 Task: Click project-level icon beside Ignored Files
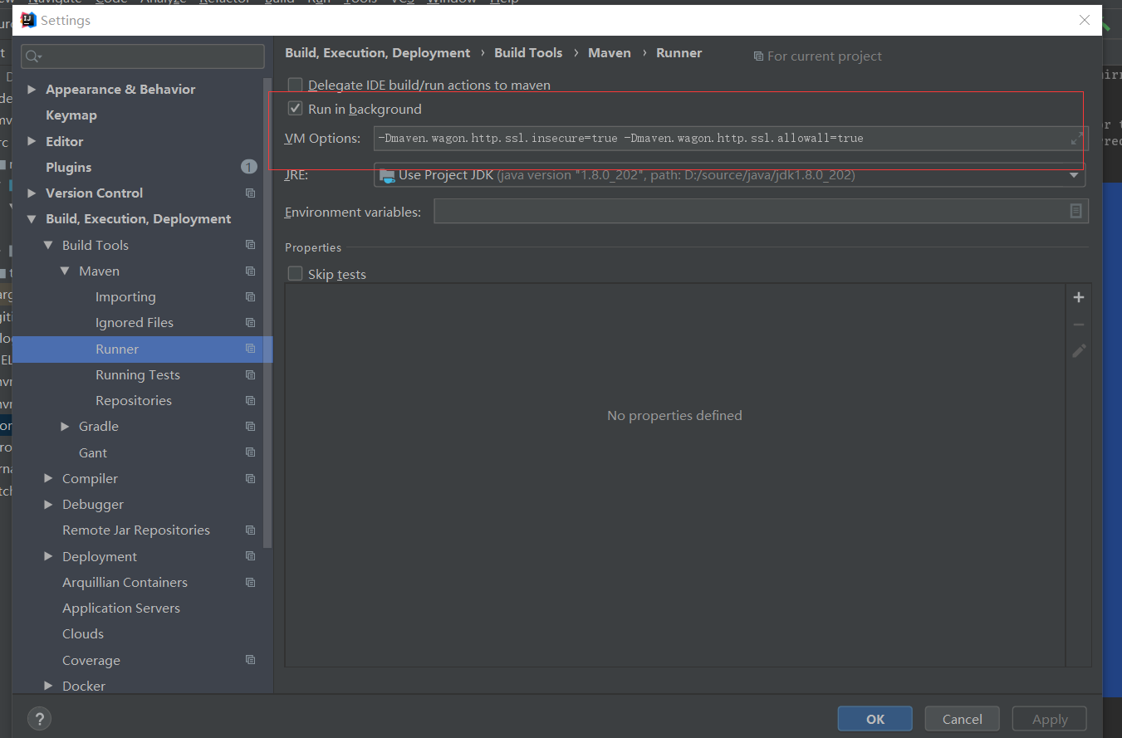pyautogui.click(x=250, y=323)
